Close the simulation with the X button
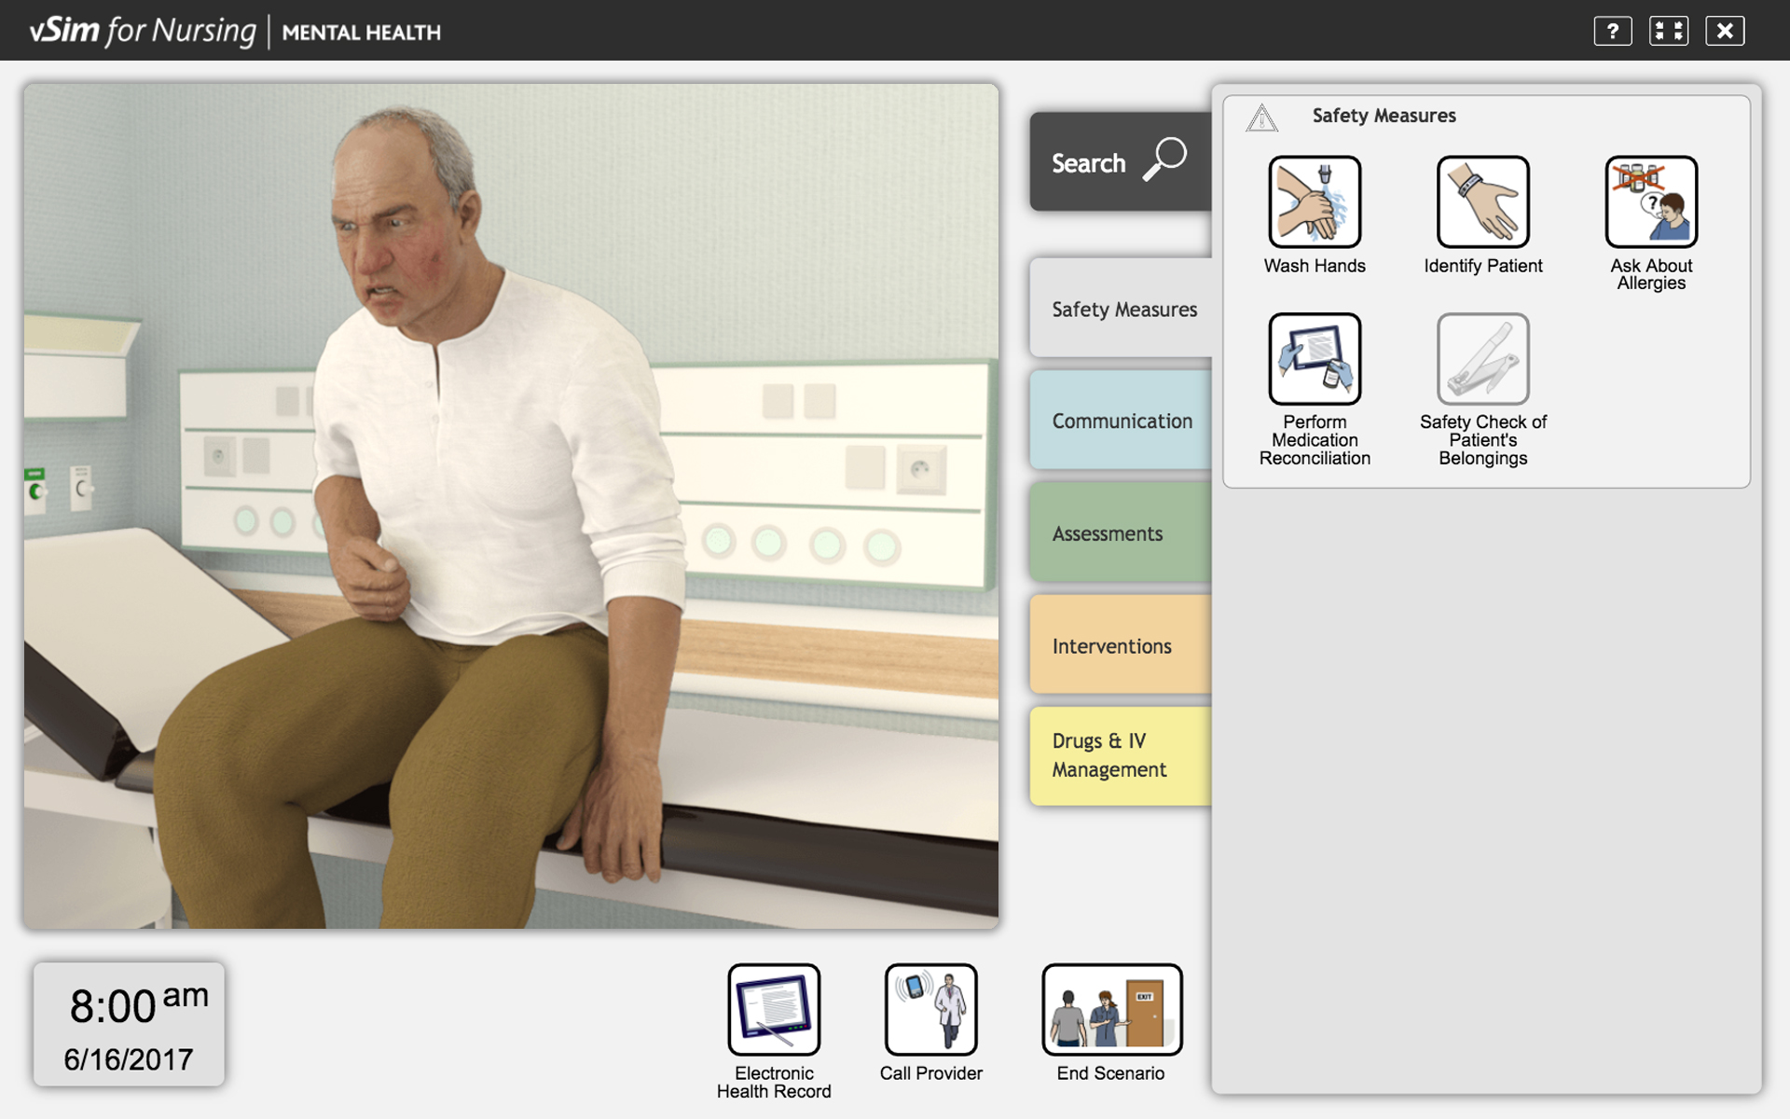1790x1119 pixels. pyautogui.click(x=1725, y=31)
